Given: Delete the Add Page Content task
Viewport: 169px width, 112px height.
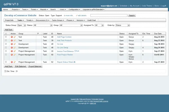Looking at the screenshot, I should click(x=12, y=37).
